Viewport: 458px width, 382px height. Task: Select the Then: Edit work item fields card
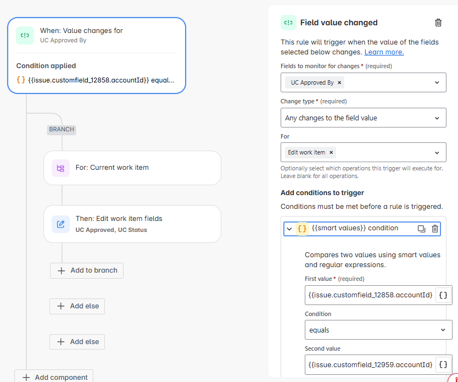click(x=132, y=224)
